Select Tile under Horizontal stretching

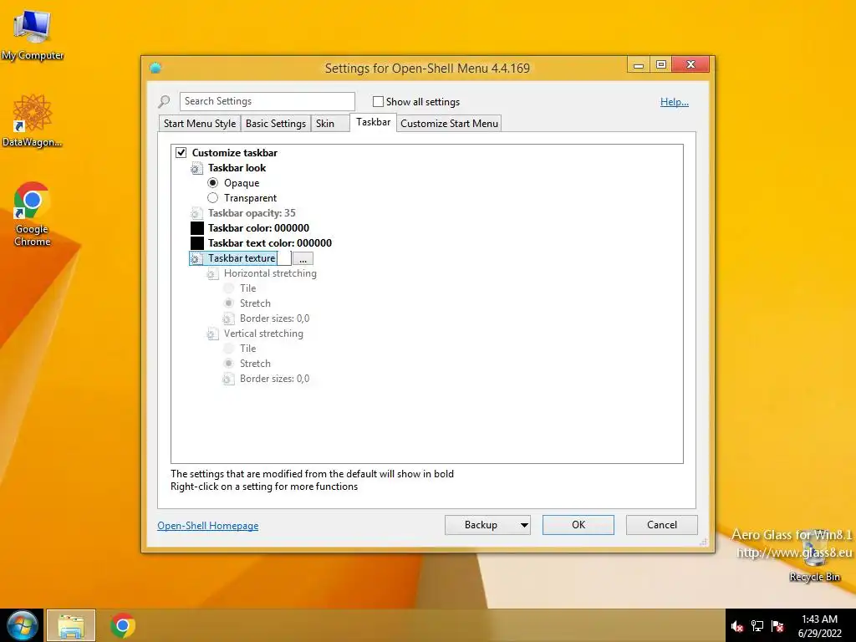[229, 288]
